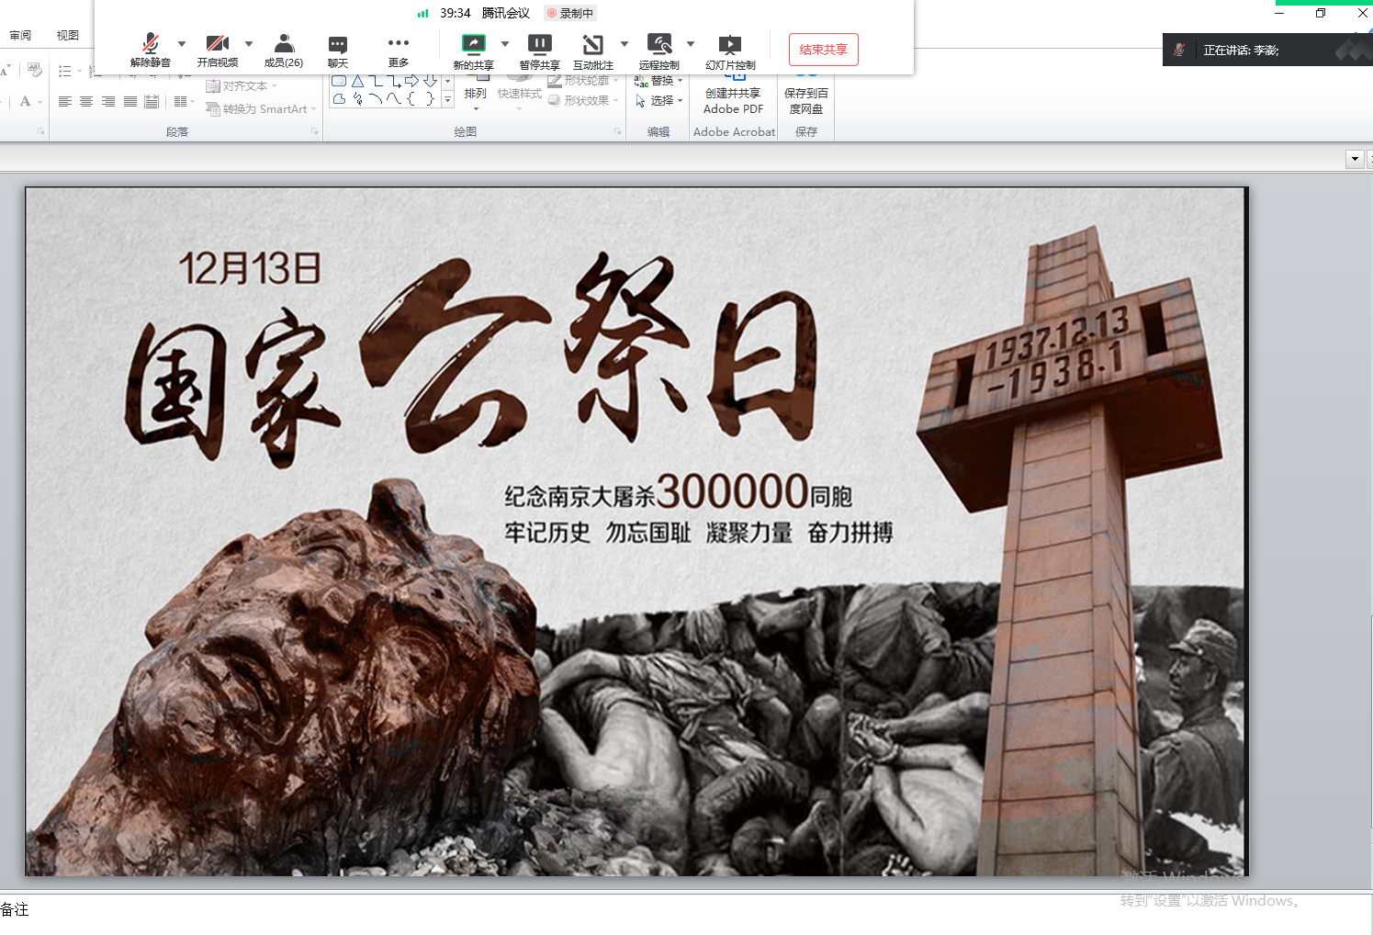Toggle bullet list formatting
The image size is (1373, 935).
coord(65,71)
